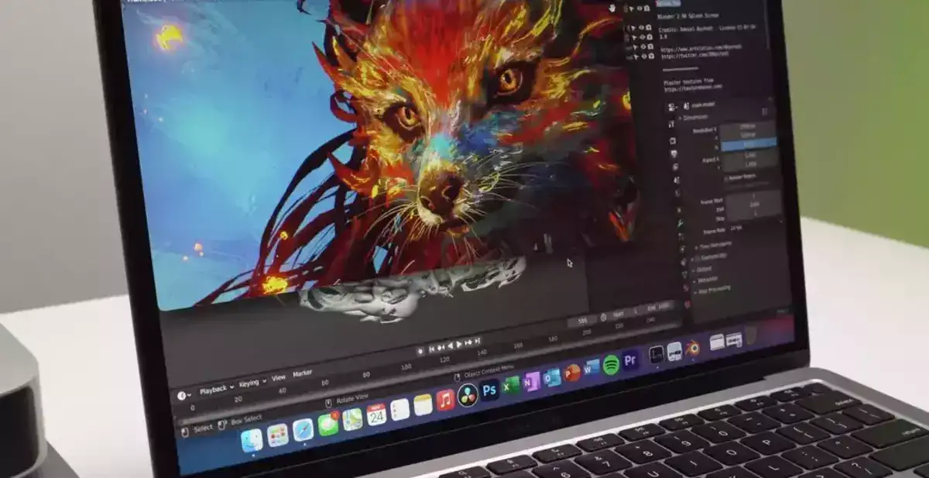Click the hand pan-view gizmo
The width and height of the screenshot is (929, 478).
click(x=612, y=7)
